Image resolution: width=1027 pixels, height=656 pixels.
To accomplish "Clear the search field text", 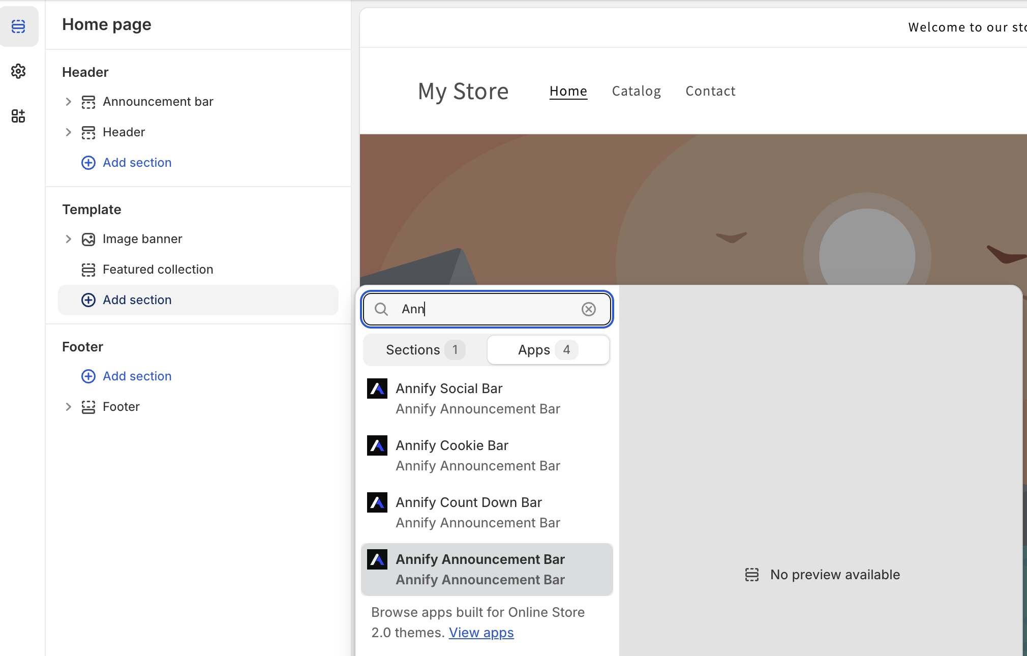I will (589, 309).
